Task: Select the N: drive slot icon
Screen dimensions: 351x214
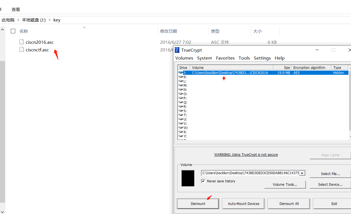Action: pyautogui.click(x=181, y=89)
